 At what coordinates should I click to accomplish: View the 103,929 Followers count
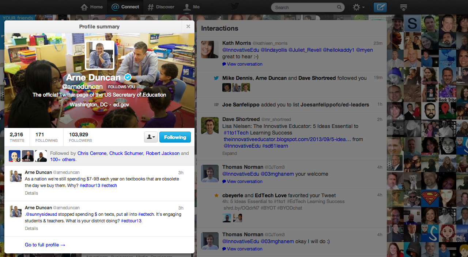tap(80, 137)
